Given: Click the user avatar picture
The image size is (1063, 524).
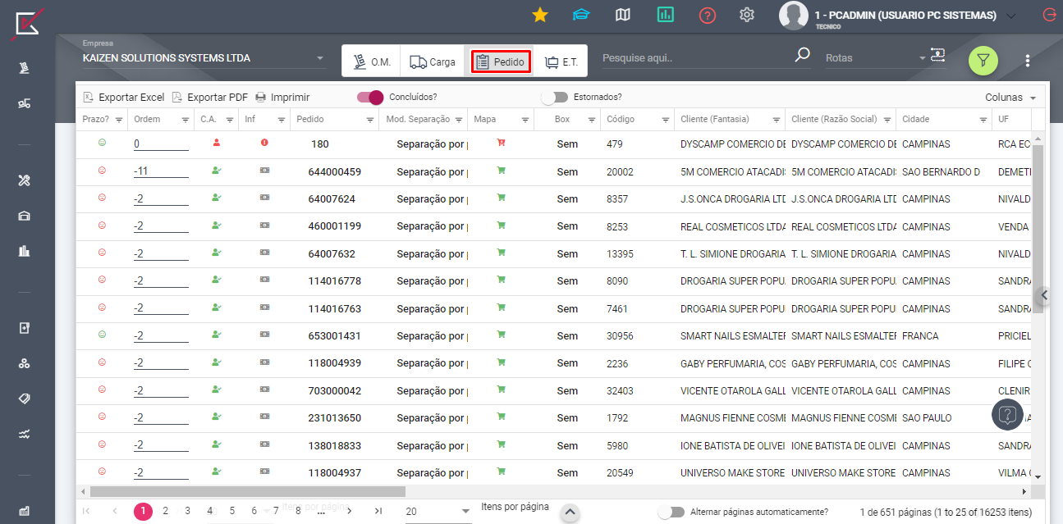Looking at the screenshot, I should point(794,16).
